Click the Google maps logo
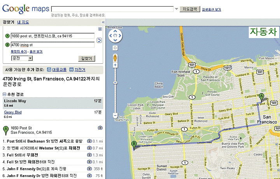This screenshot has height=179, width=280. click(x=26, y=9)
